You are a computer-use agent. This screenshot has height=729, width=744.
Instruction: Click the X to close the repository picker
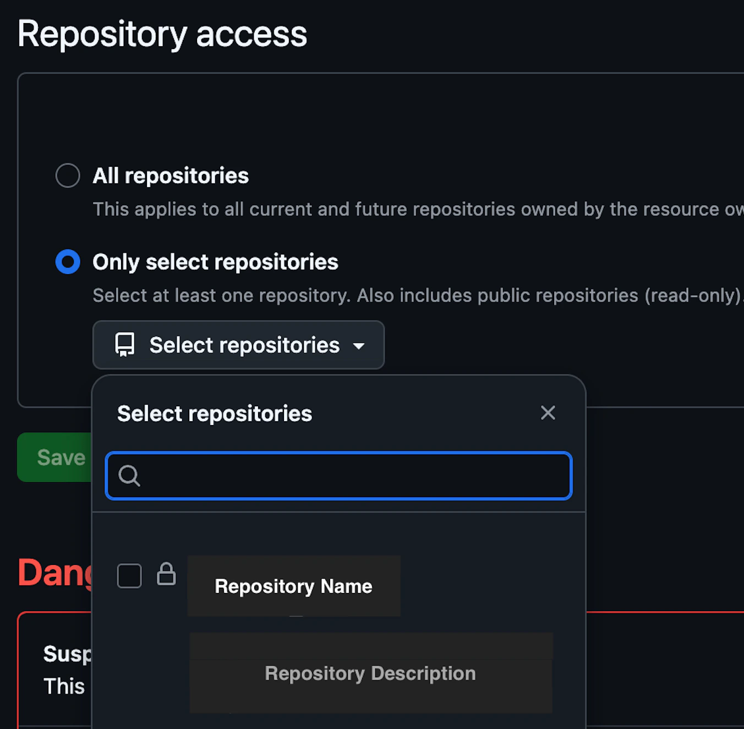coord(548,412)
